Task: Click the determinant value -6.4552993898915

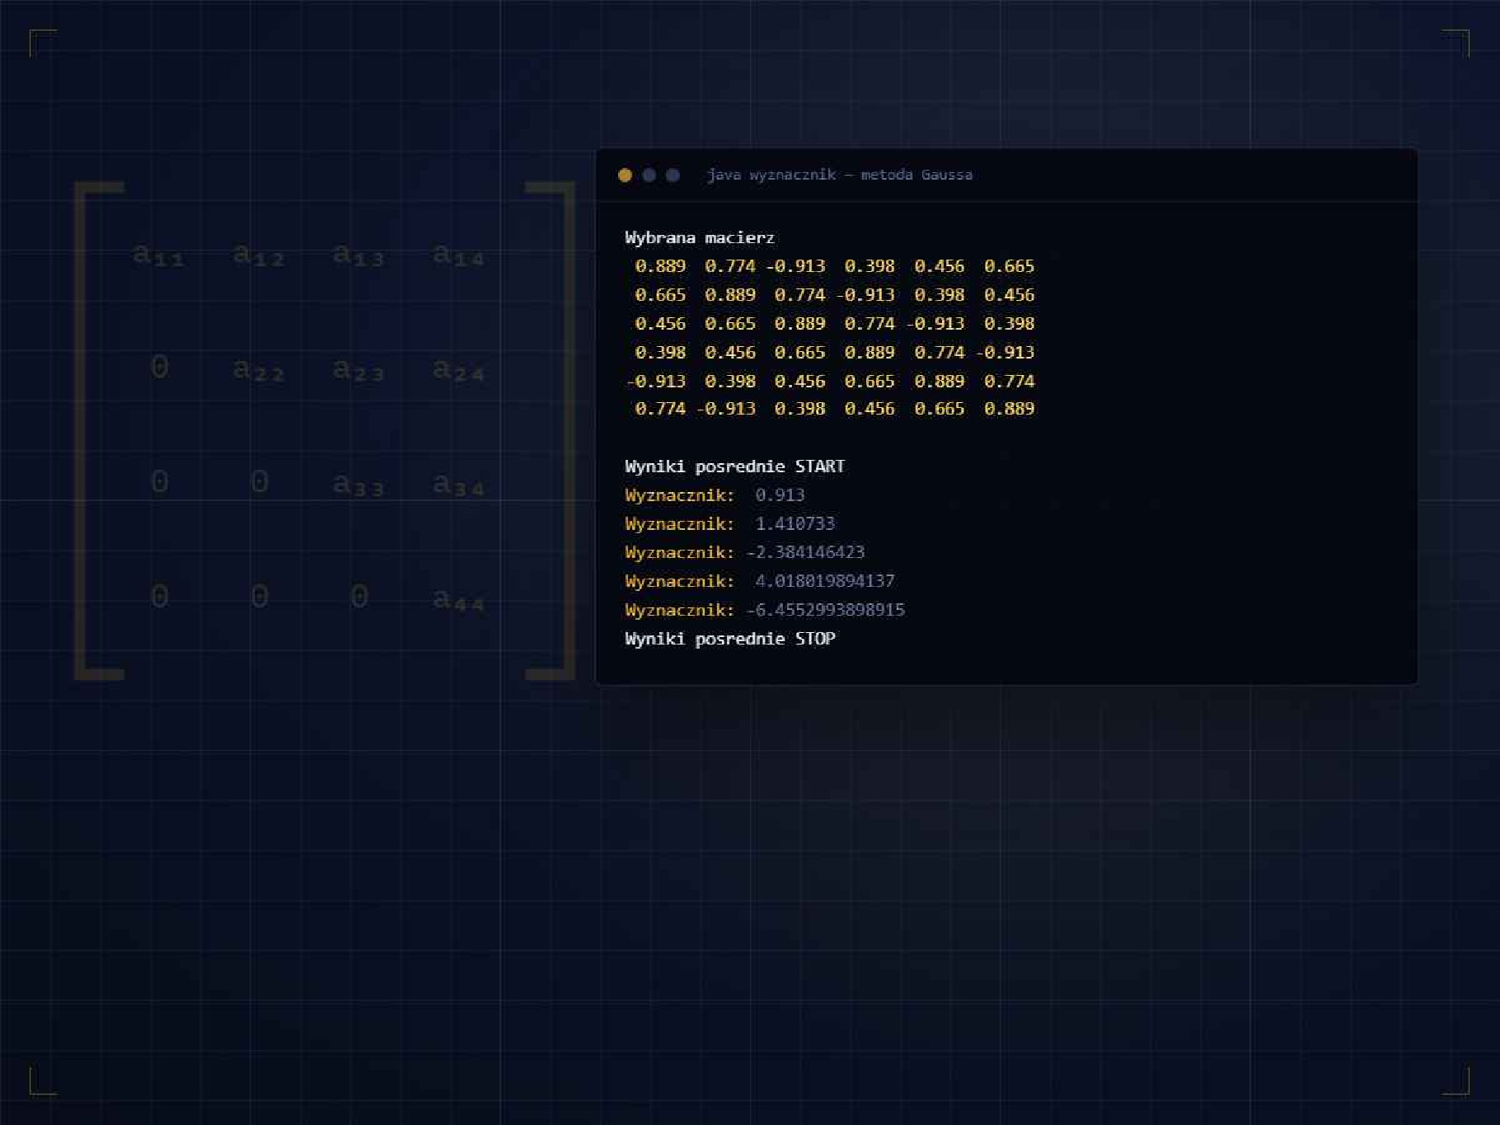Action: coord(825,610)
